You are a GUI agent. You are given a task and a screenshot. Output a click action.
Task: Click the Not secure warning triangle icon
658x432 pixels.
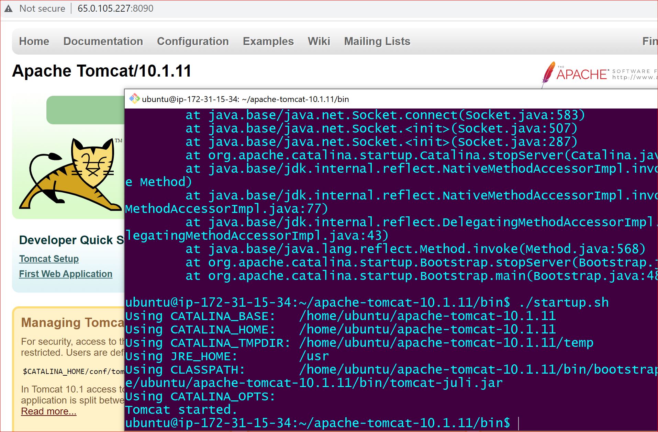pos(8,8)
